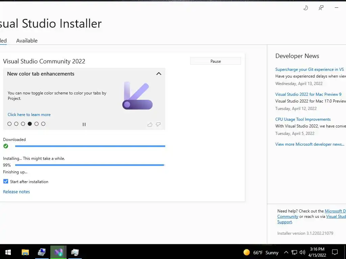Select the second slideshow dot
Viewport: 346px width, 259px height.
click(x=16, y=124)
